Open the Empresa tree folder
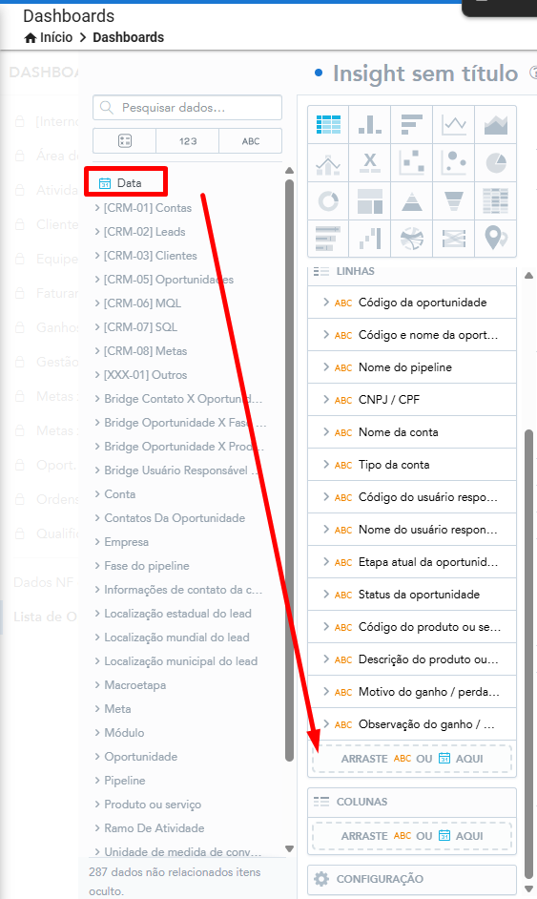The image size is (537, 899). tap(121, 542)
